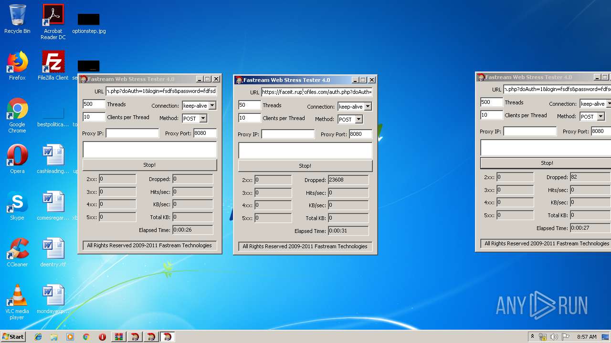Open Acrobat Reader DC shortcut
This screenshot has height=343, width=611.
point(53,22)
